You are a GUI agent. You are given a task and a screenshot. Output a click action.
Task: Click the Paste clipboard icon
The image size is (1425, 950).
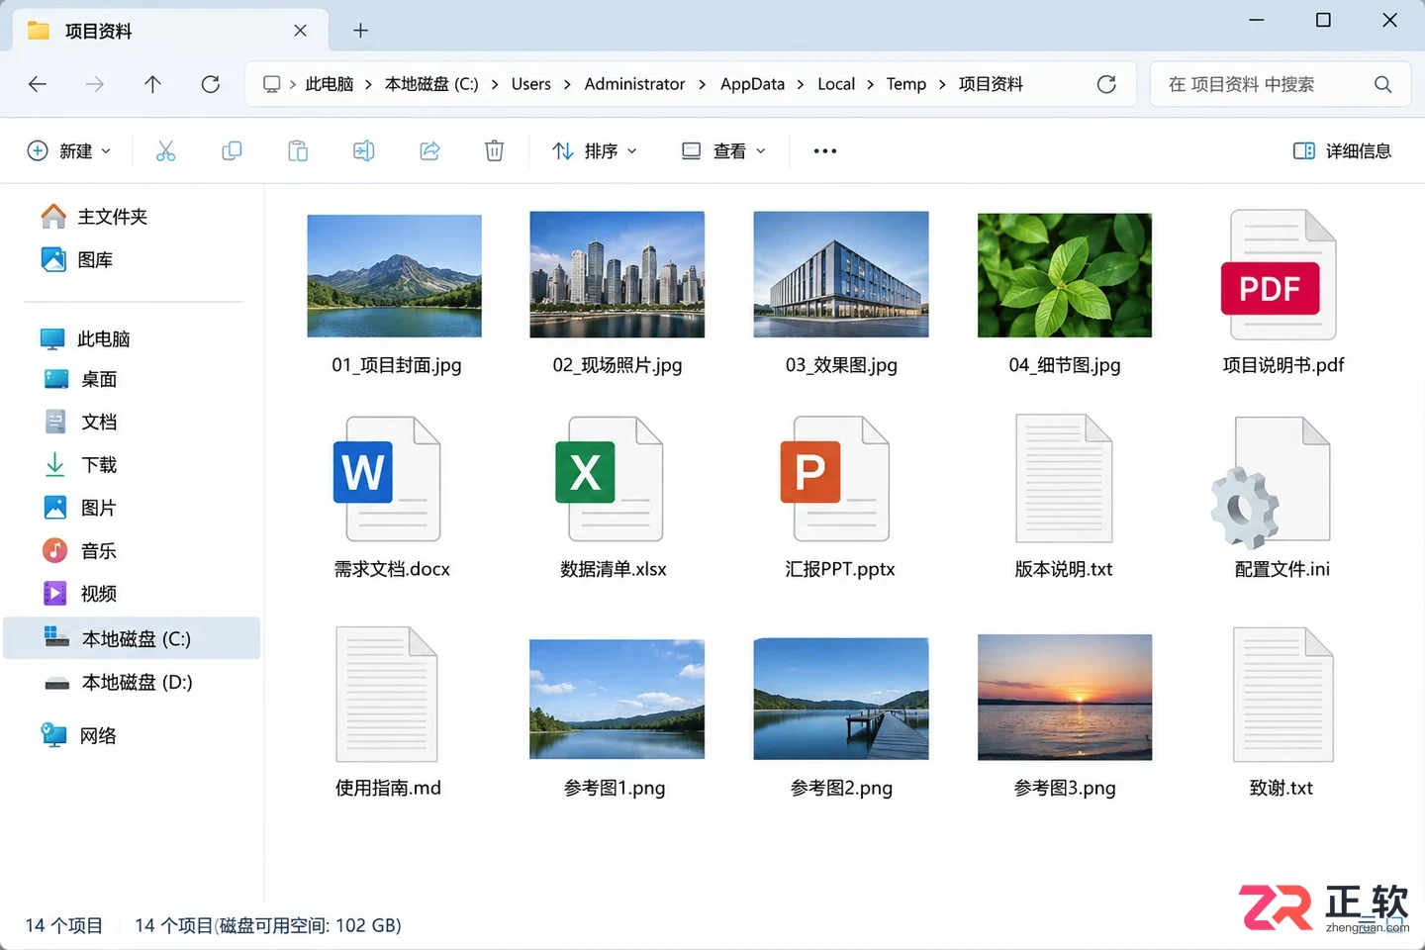[x=298, y=150]
